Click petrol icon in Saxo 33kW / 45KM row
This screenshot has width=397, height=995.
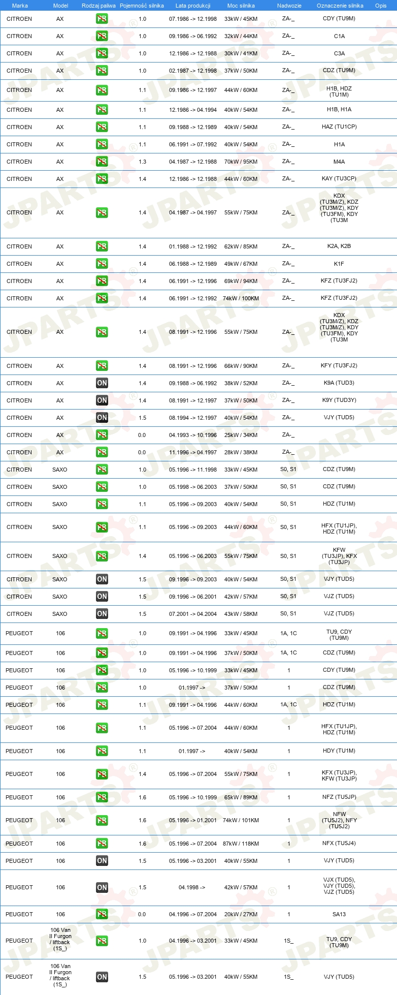pos(102,470)
